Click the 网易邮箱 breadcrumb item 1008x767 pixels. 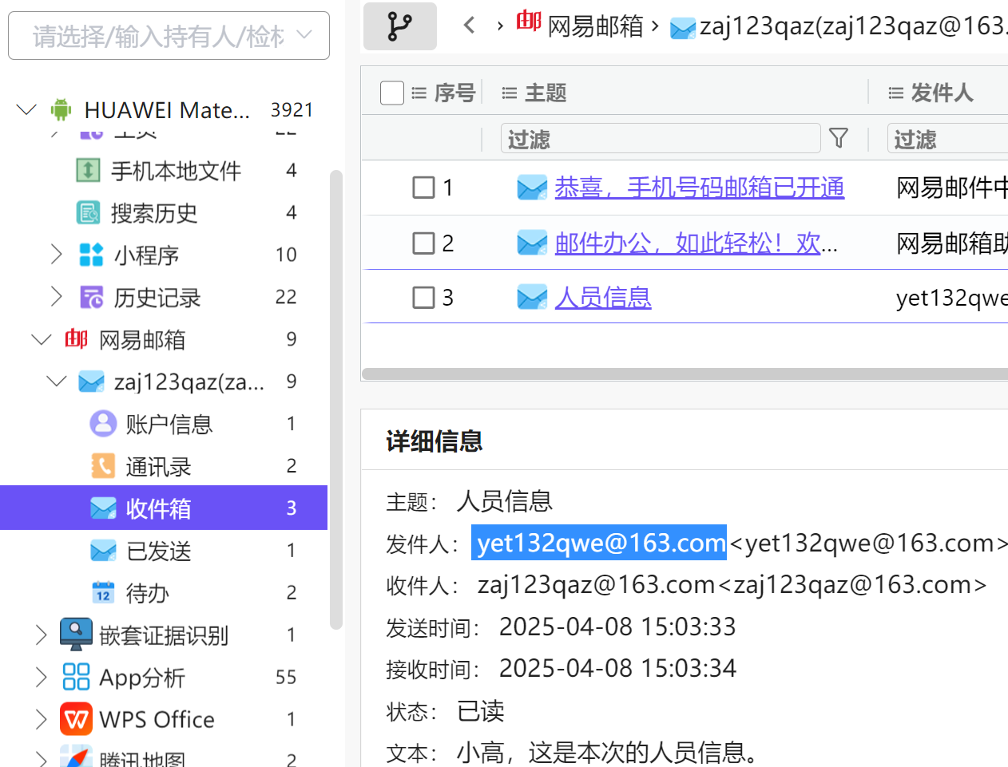point(595,26)
